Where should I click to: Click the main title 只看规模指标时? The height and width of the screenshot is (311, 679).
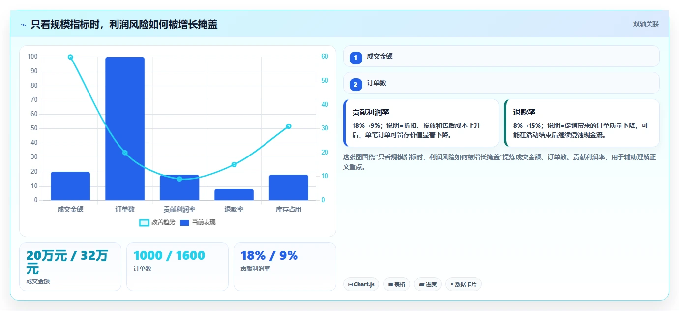pos(124,24)
